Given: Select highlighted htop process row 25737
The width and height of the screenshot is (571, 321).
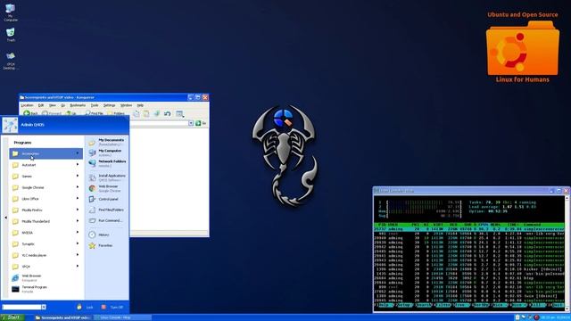Looking at the screenshot, I should [x=468, y=229].
